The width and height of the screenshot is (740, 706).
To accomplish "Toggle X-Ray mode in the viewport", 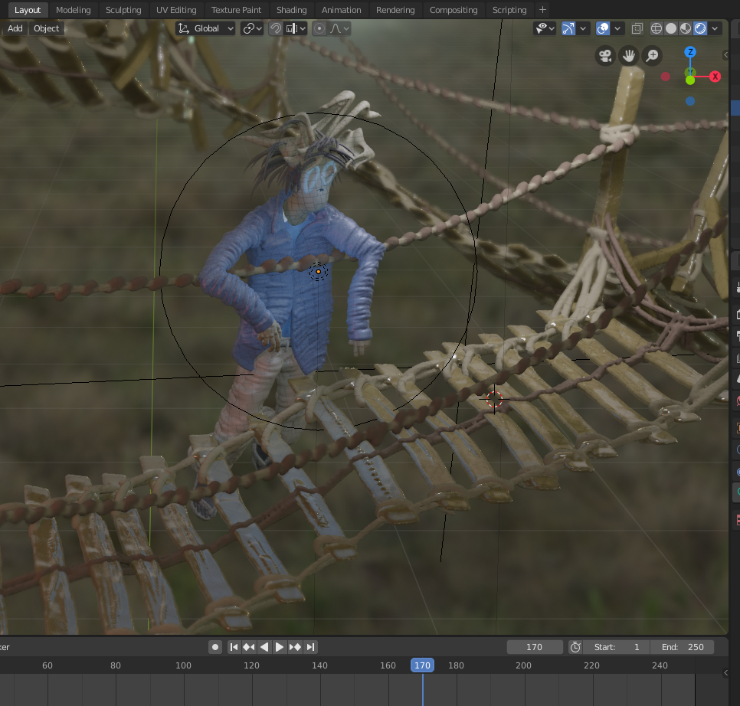I will (x=637, y=28).
